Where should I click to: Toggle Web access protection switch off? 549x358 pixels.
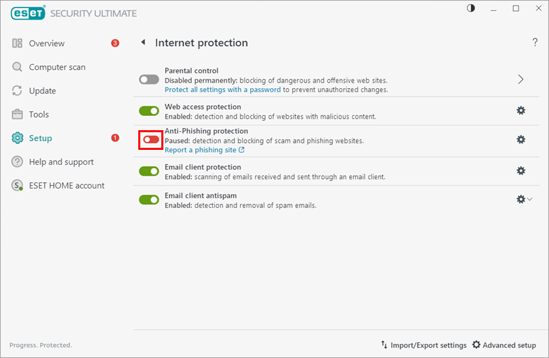click(x=149, y=111)
